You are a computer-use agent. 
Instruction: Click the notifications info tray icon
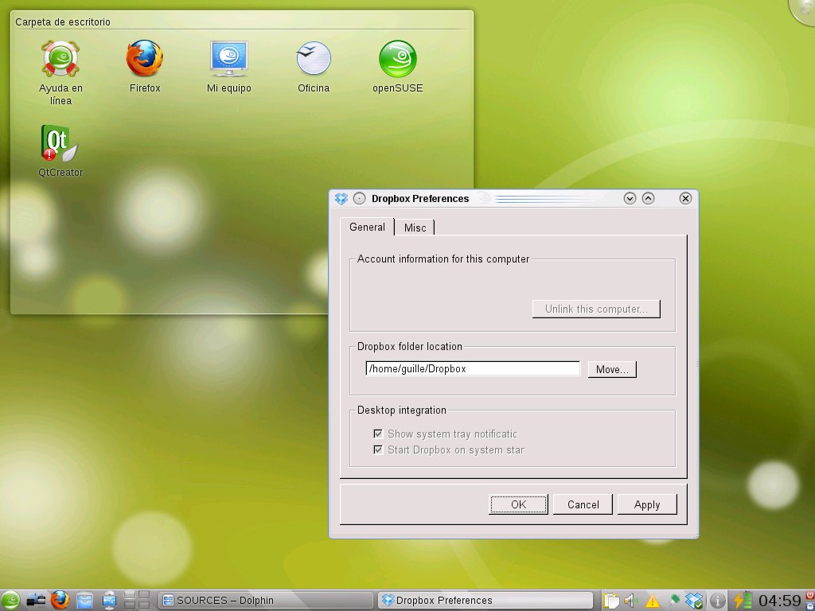click(x=718, y=601)
